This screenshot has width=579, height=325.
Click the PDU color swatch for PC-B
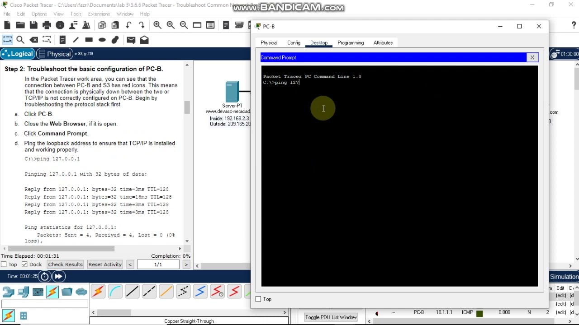479,313
